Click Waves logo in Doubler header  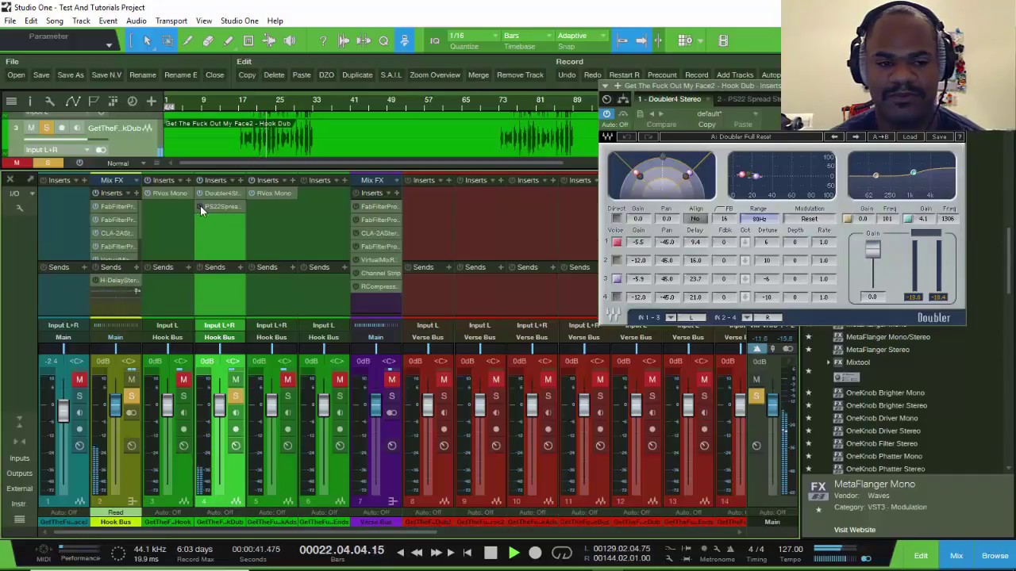607,137
